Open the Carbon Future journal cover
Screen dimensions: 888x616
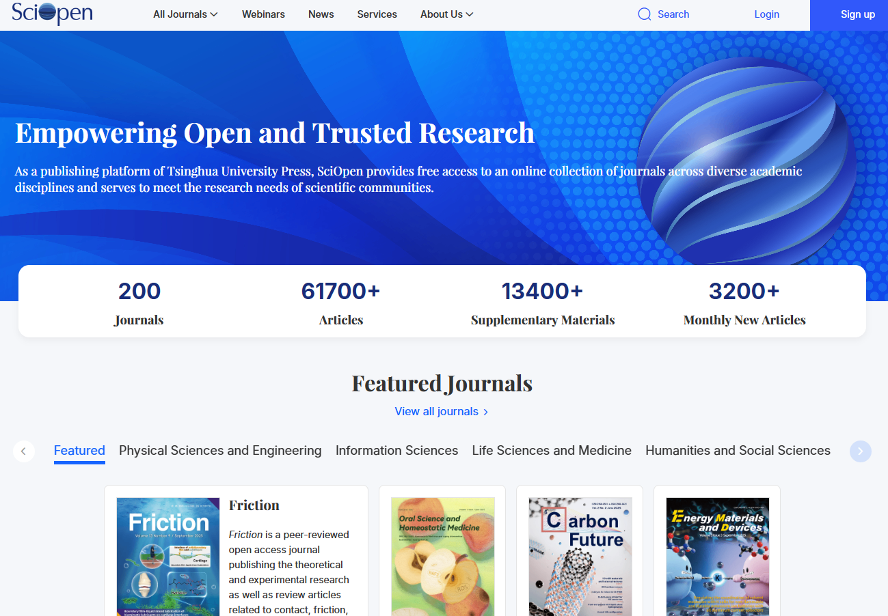coord(580,556)
